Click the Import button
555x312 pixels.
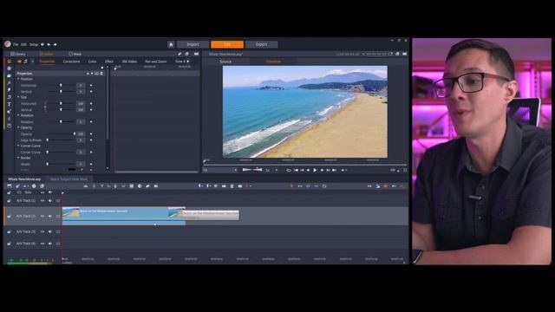(x=193, y=44)
